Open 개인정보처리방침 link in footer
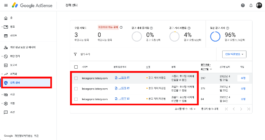 pyautogui.click(x=23, y=135)
